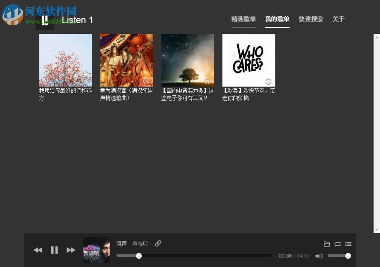The height and width of the screenshot is (267, 380).
Task: Toggle play on the 【欧美】欢快节奏 playlist cover
Action: coord(269,81)
